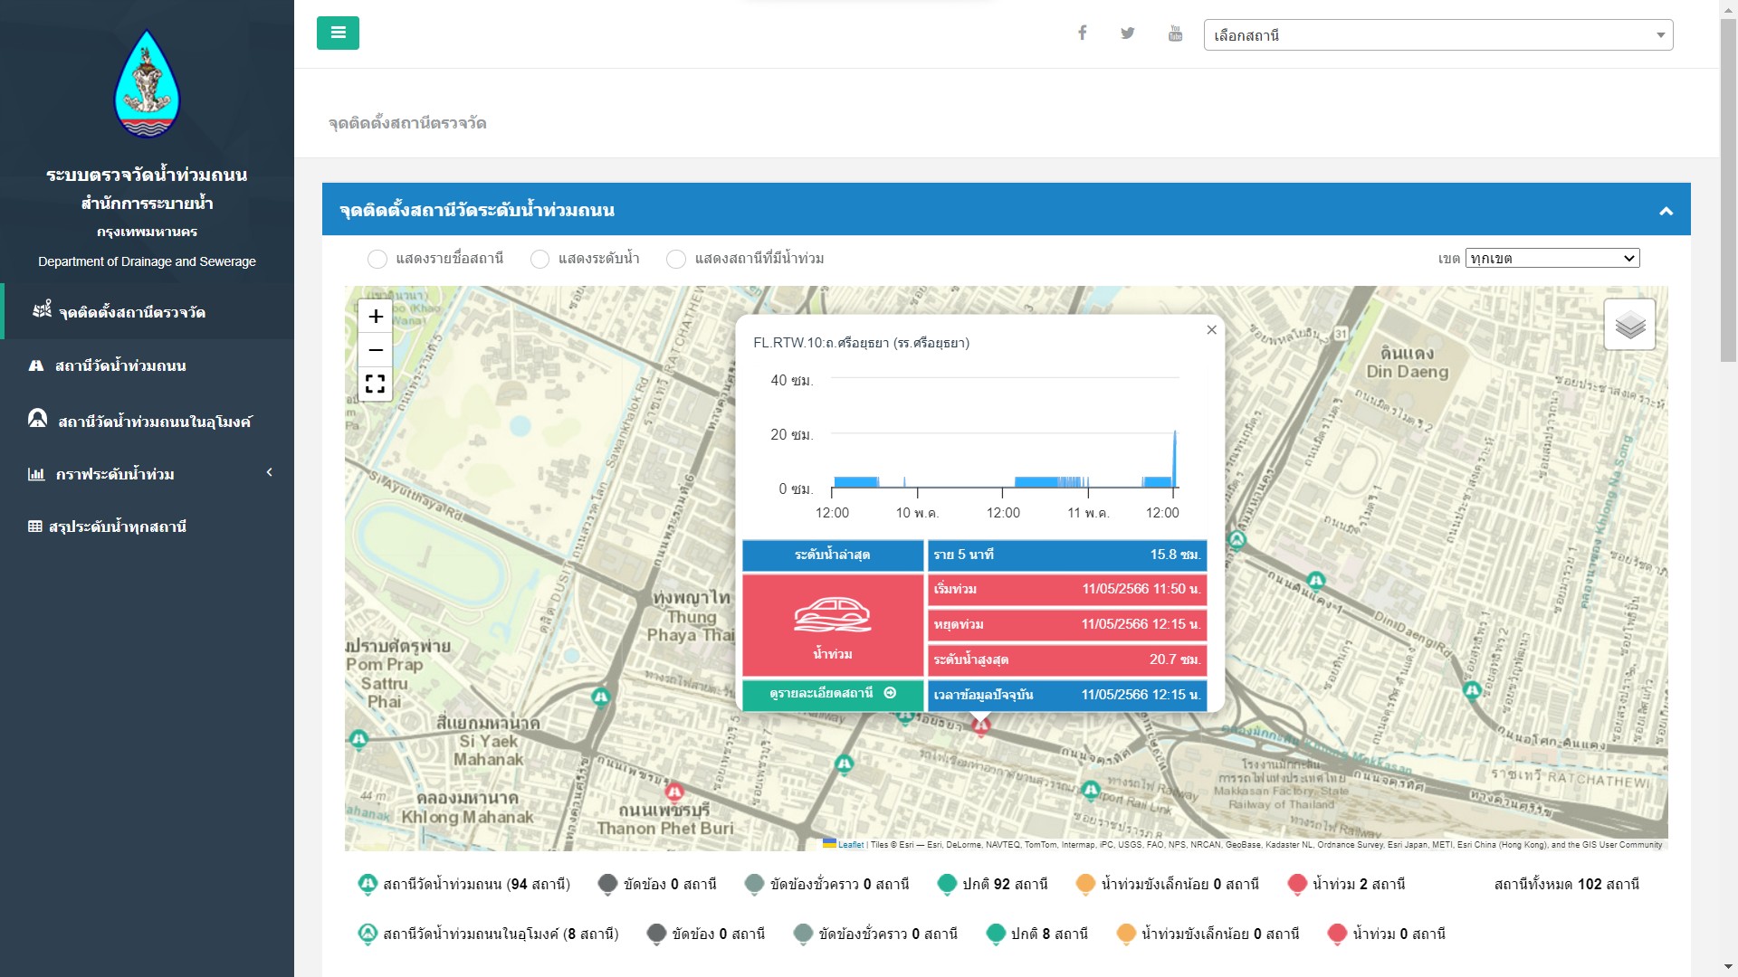
Task: Open the map layers control
Action: click(x=1629, y=325)
